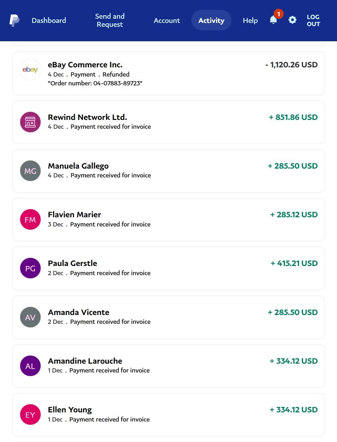
Task: Go to the Dashboard tab
Action: 49,20
